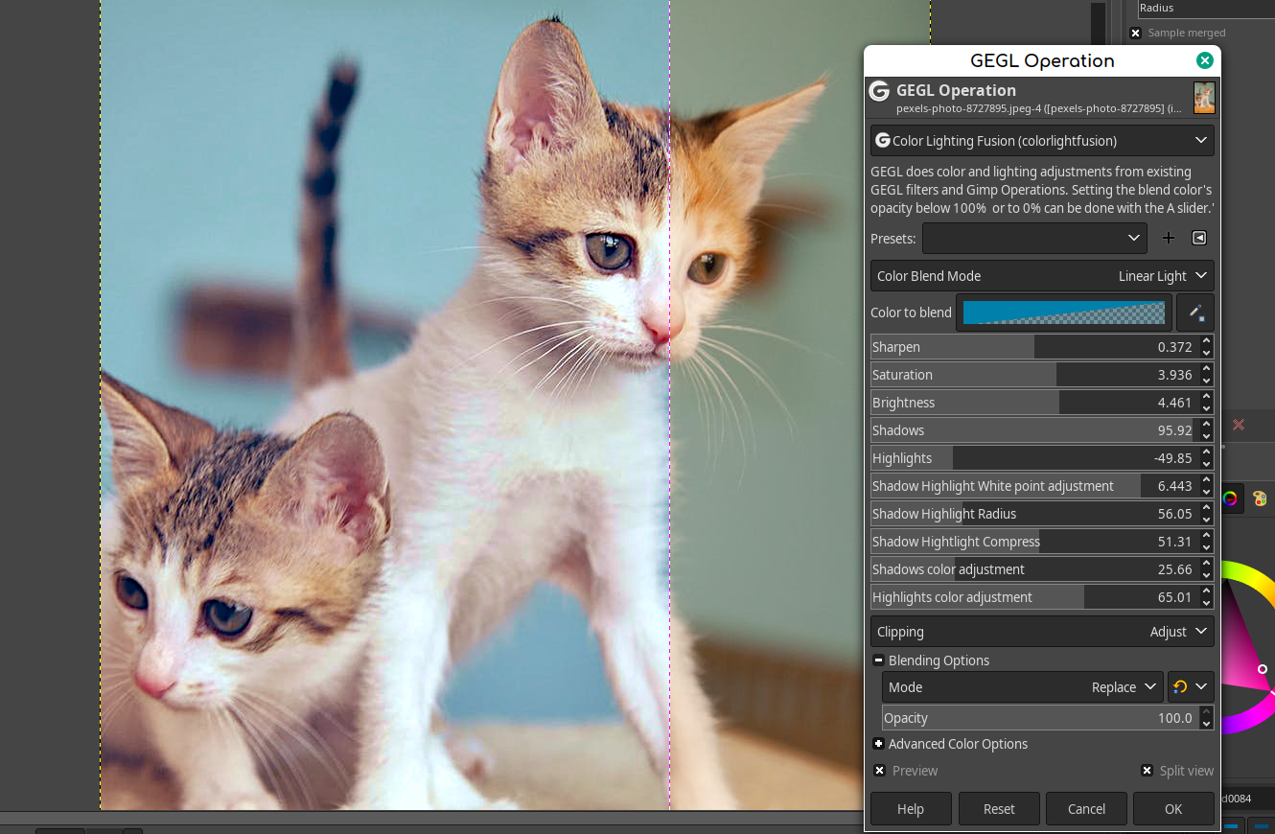Select the color wheel selector icon

click(x=1229, y=498)
